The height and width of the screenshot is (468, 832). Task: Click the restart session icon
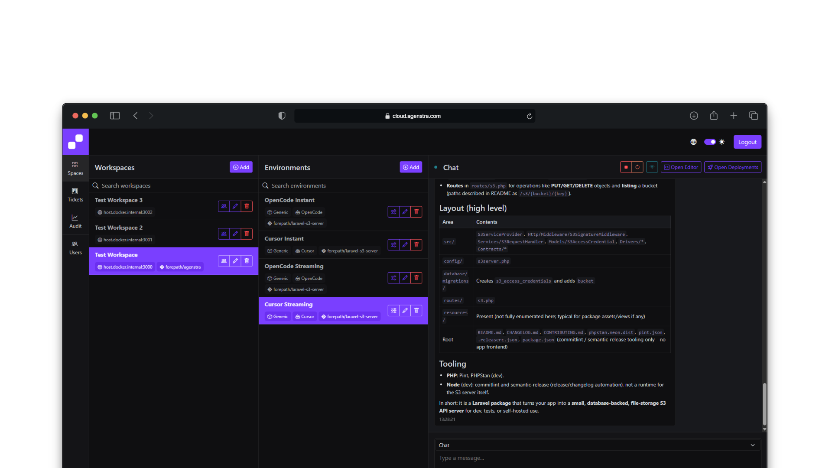637,167
